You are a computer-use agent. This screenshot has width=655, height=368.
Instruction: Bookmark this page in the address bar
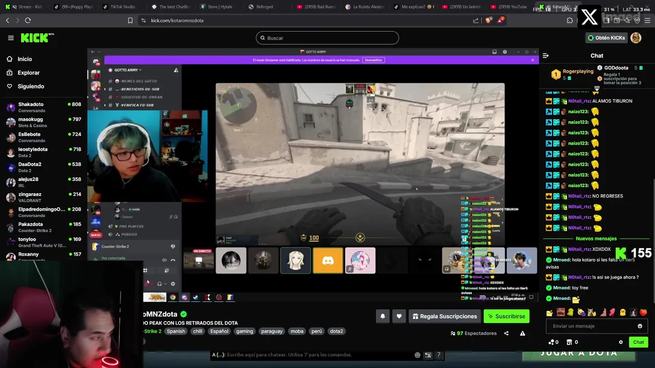pos(130,20)
